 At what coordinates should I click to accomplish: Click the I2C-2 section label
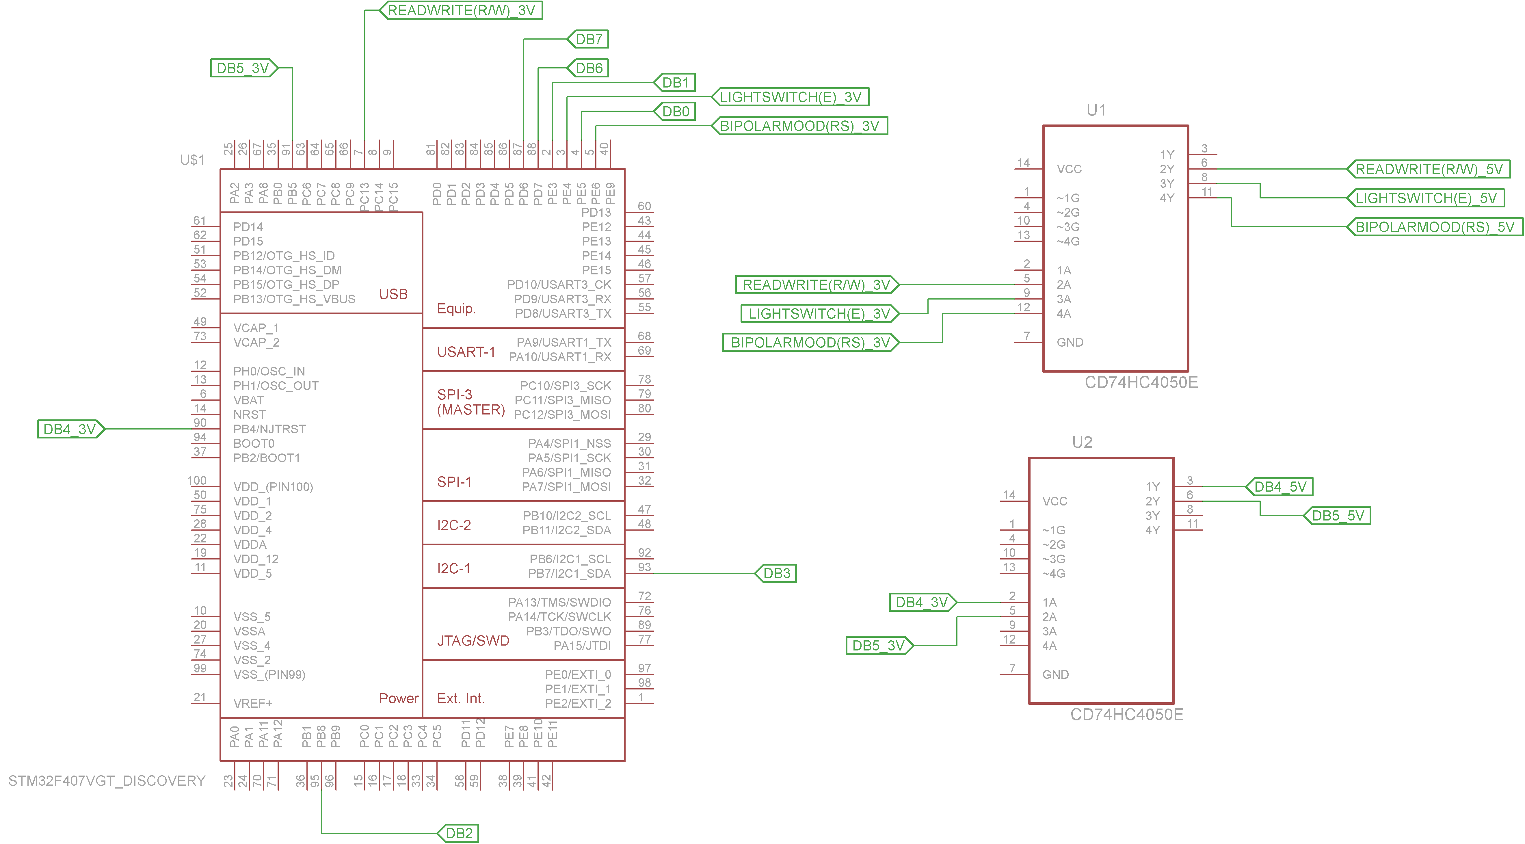[x=453, y=525]
